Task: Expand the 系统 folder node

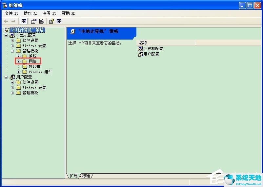Action: click(x=18, y=56)
